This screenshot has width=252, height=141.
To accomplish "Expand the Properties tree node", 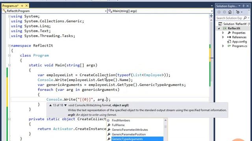I will point(223,33).
